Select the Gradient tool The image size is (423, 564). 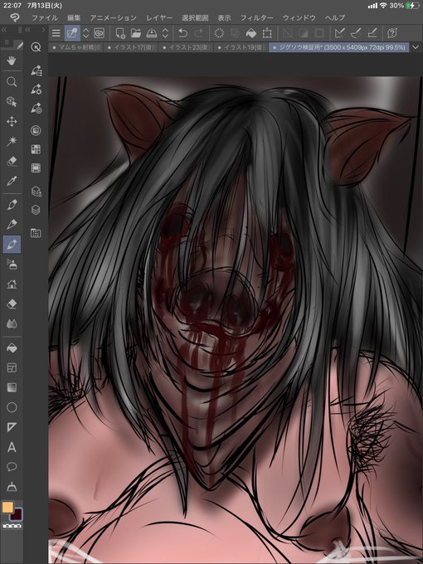[12, 388]
